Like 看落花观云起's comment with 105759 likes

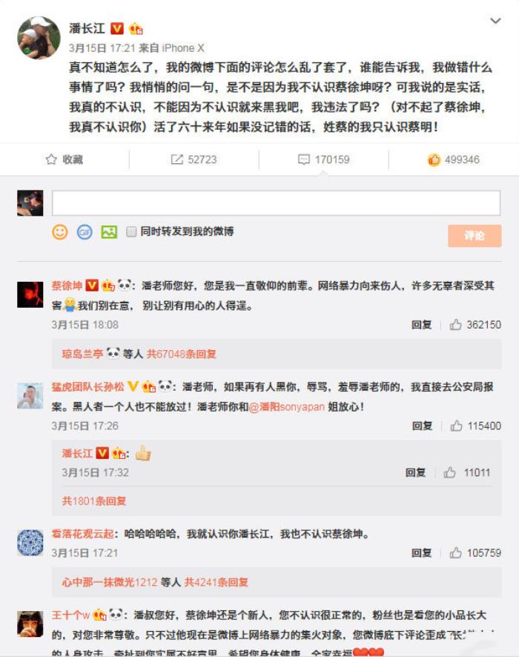coord(456,552)
